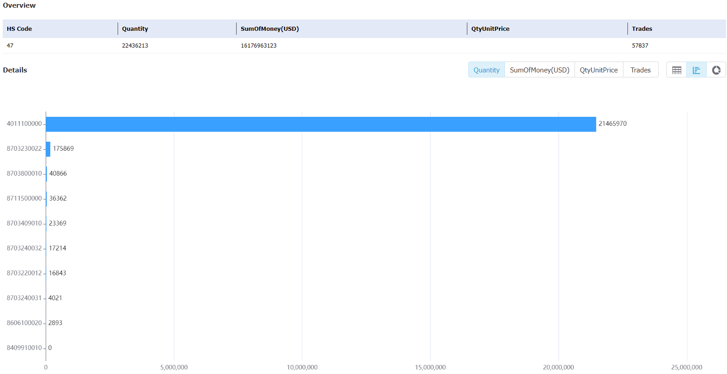Click bar value label 175869
727x374 pixels.
coord(63,149)
